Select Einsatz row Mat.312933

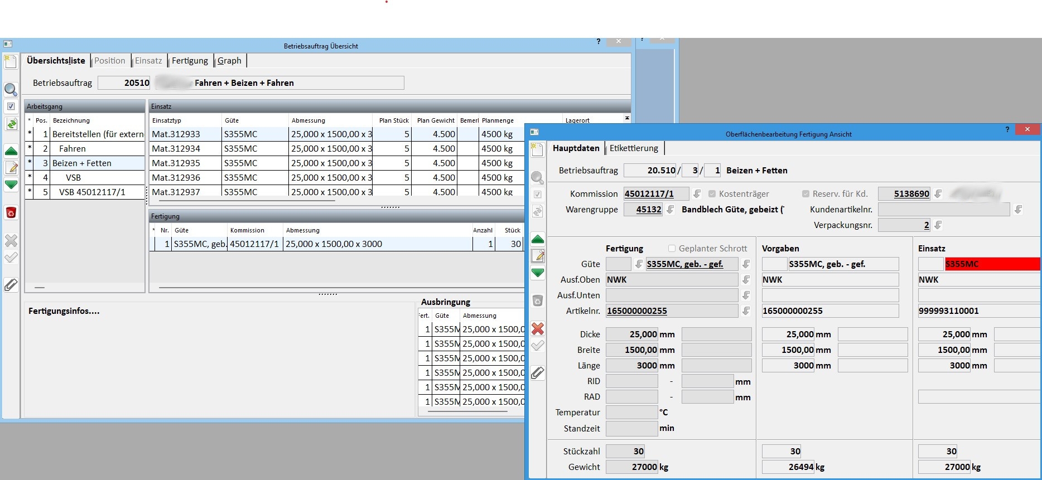tap(337, 134)
